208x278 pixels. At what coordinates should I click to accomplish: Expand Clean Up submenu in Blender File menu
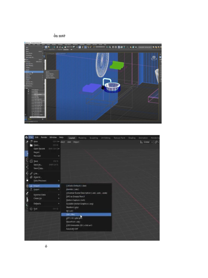[x=45, y=198]
